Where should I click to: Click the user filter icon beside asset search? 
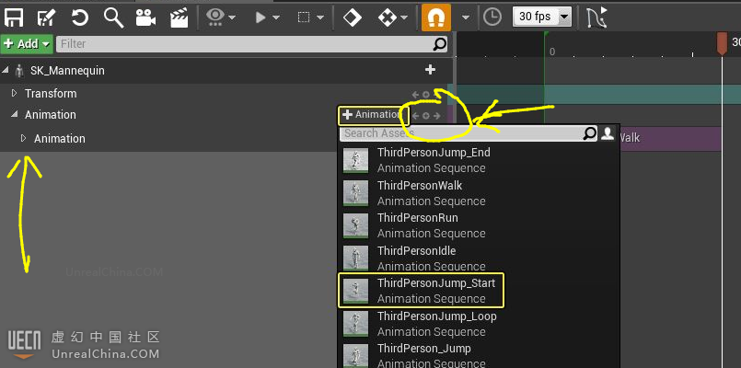pos(607,133)
